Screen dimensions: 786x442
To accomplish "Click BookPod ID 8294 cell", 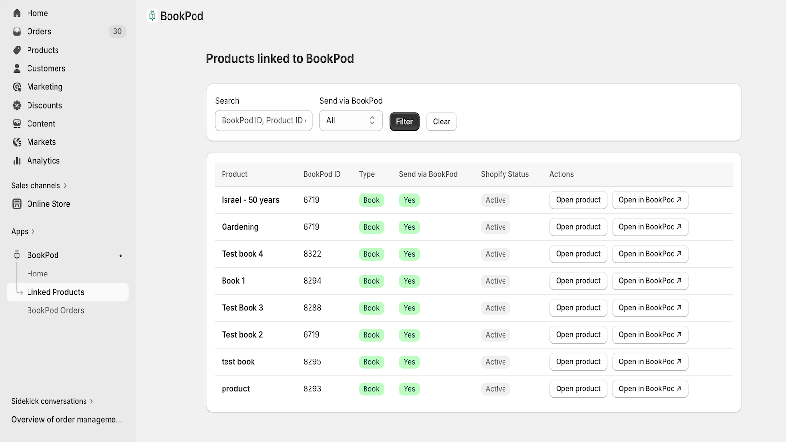I will 312,281.
